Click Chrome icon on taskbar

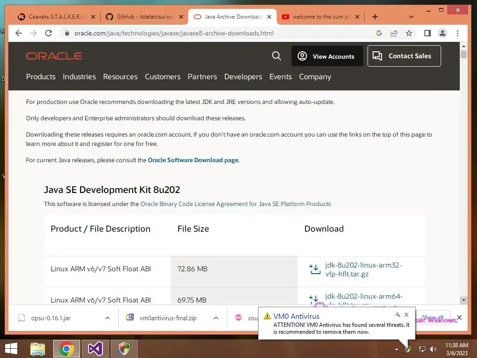[x=66, y=349]
